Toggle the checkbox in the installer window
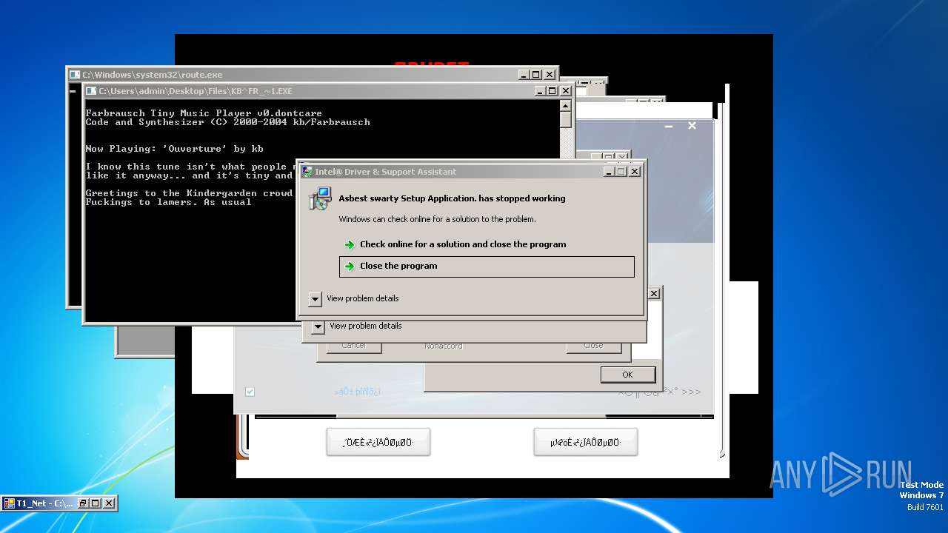The height and width of the screenshot is (533, 948). 250,392
